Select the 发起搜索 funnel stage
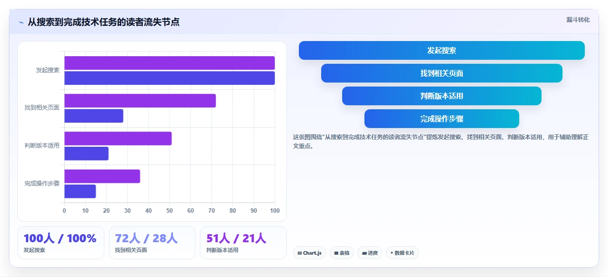The width and height of the screenshot is (608, 277). (442, 50)
